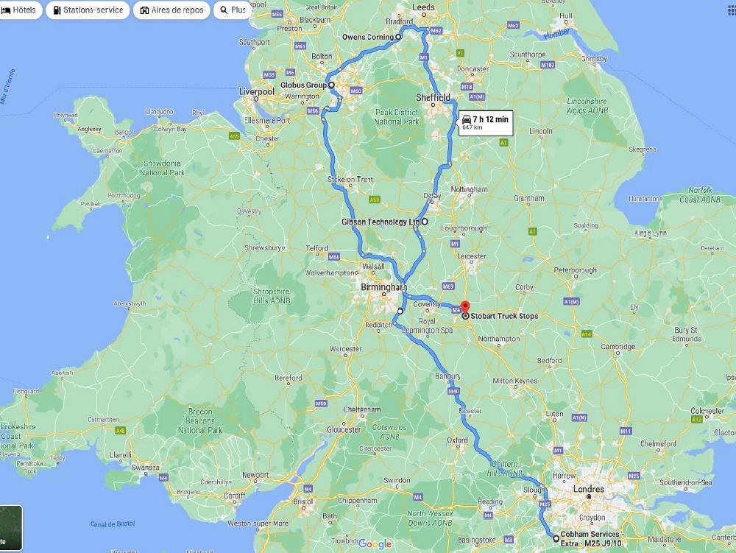Screen dimensions: 736x553
Task: Click the Sheffield city label
Action: coord(433,98)
